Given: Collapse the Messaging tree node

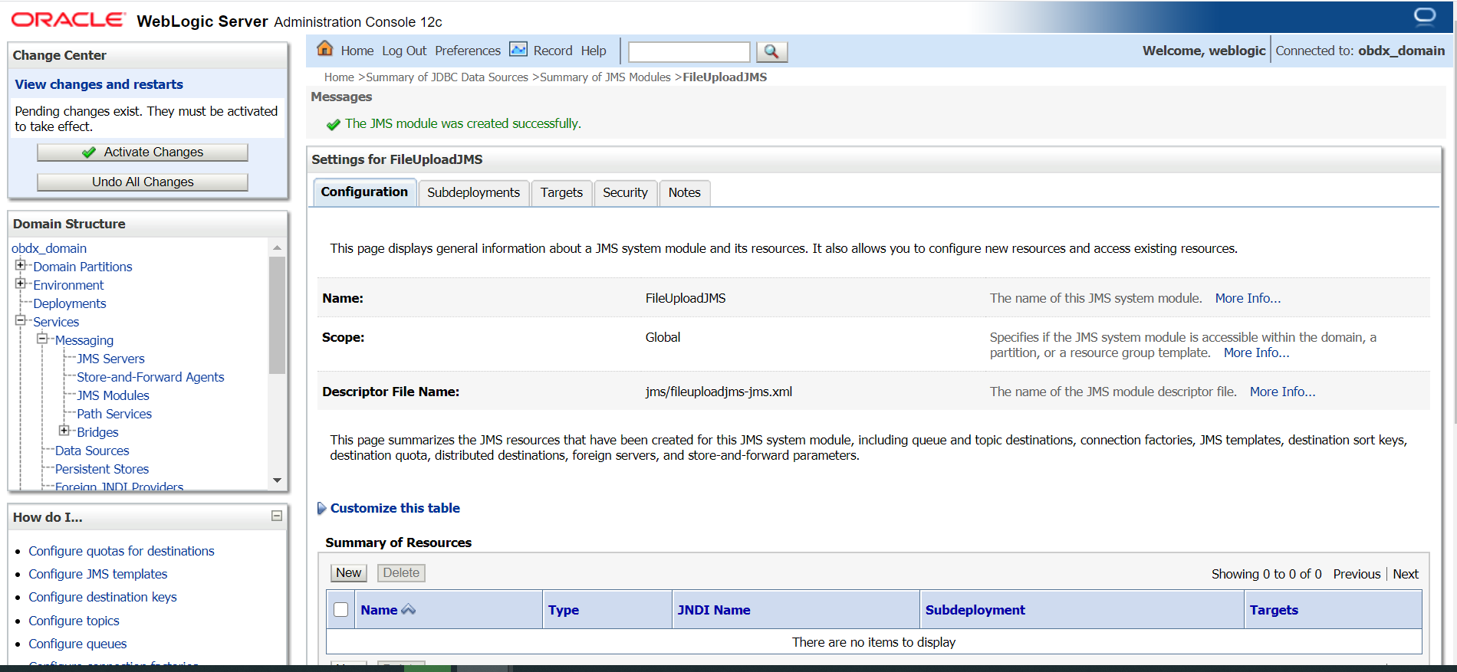Looking at the screenshot, I should tap(43, 339).
